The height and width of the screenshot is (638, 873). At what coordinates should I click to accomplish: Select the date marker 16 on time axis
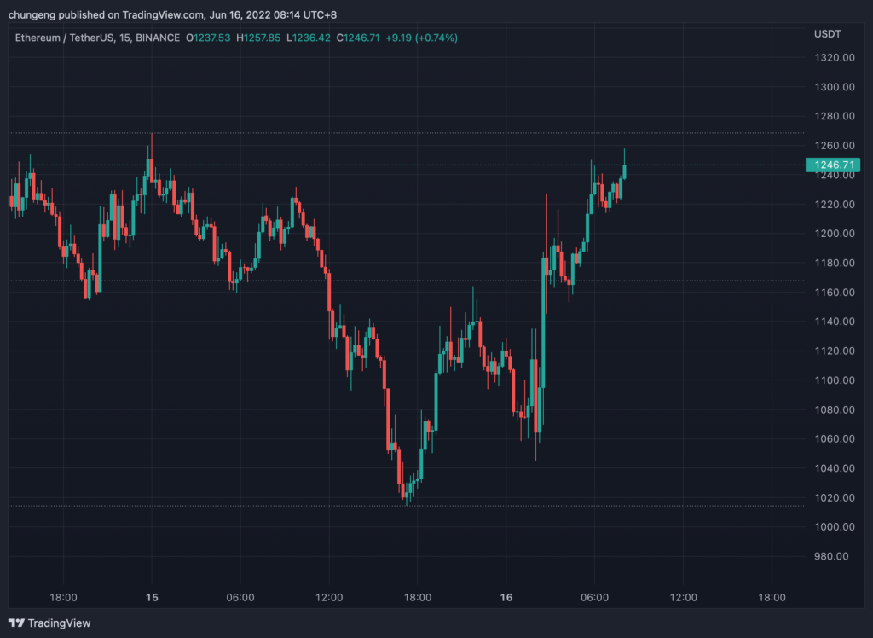tap(506, 597)
